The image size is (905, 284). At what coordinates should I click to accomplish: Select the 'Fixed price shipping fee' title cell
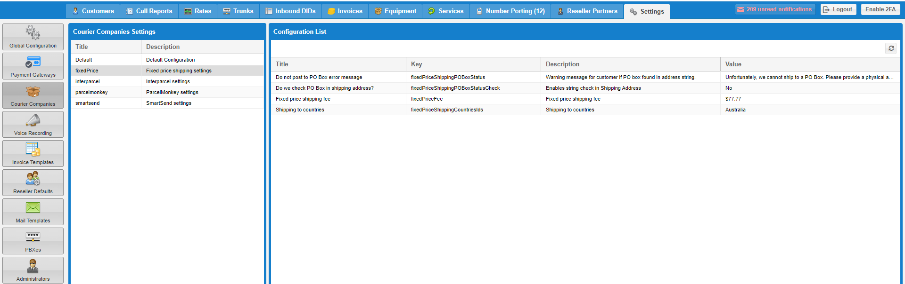338,99
